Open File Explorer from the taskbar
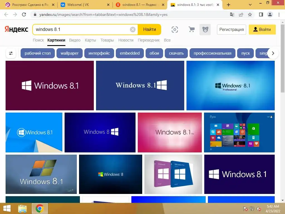Viewport: 285px width, 214px height. tap(22, 208)
